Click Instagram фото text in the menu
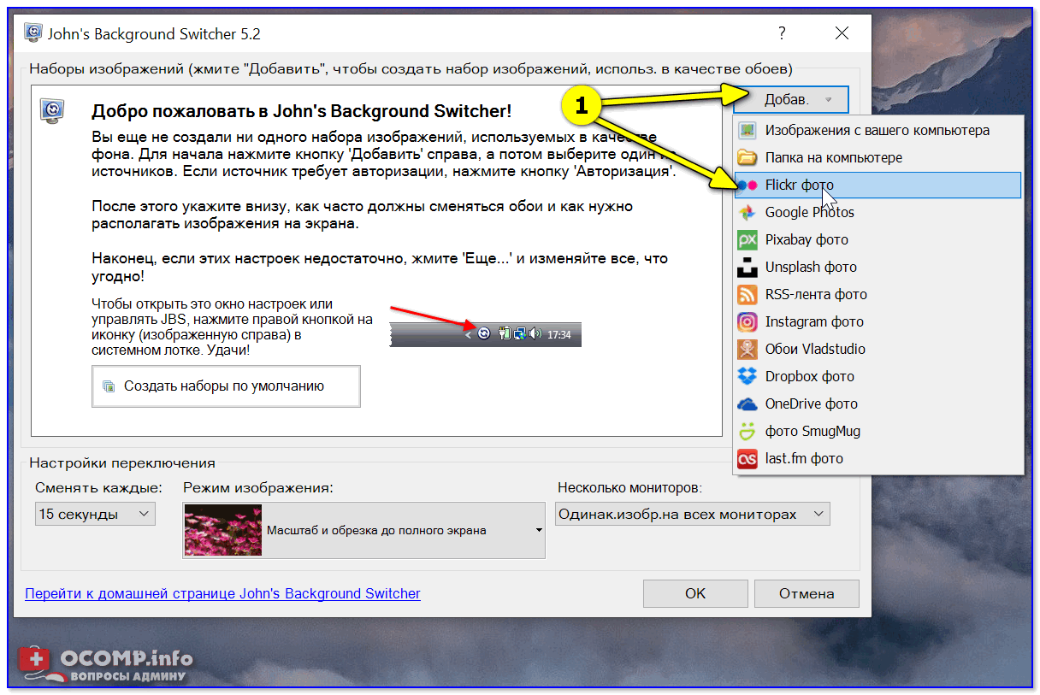The height and width of the screenshot is (695, 1040). pos(814,321)
